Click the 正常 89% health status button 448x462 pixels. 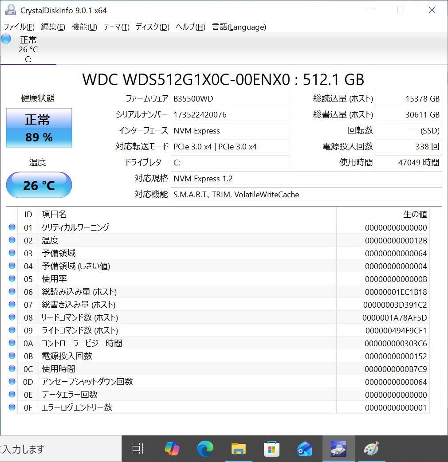(39, 128)
